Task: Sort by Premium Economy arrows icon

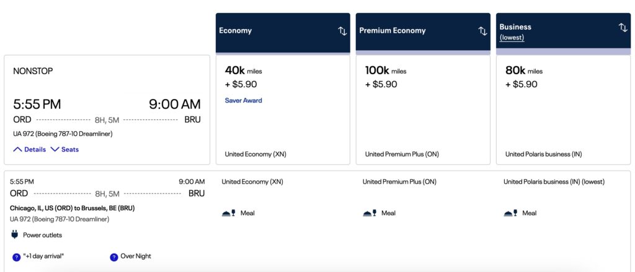Action: (482, 31)
